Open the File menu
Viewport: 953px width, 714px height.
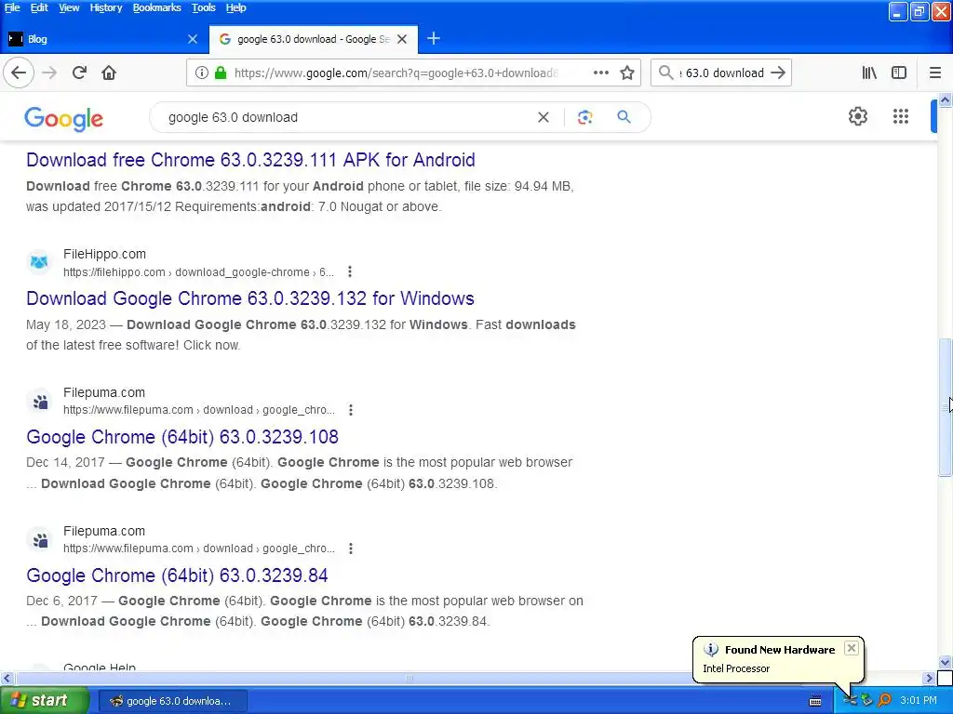[x=12, y=7]
